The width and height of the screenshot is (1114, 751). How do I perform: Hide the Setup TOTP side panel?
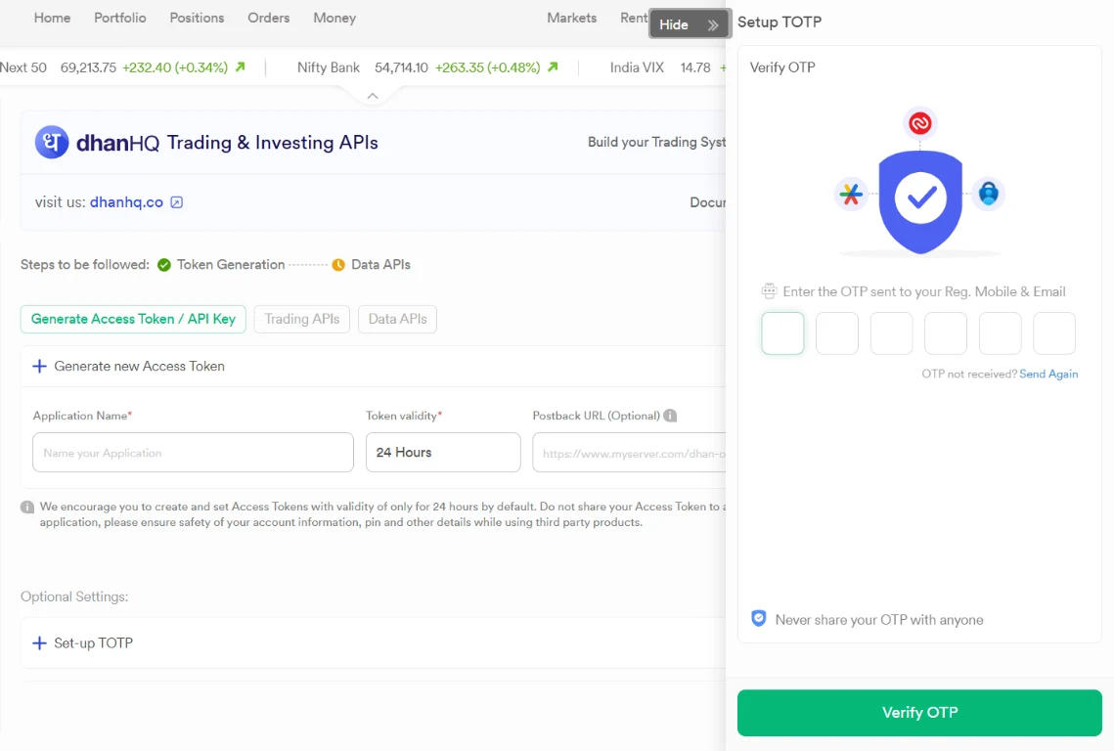[x=690, y=24]
